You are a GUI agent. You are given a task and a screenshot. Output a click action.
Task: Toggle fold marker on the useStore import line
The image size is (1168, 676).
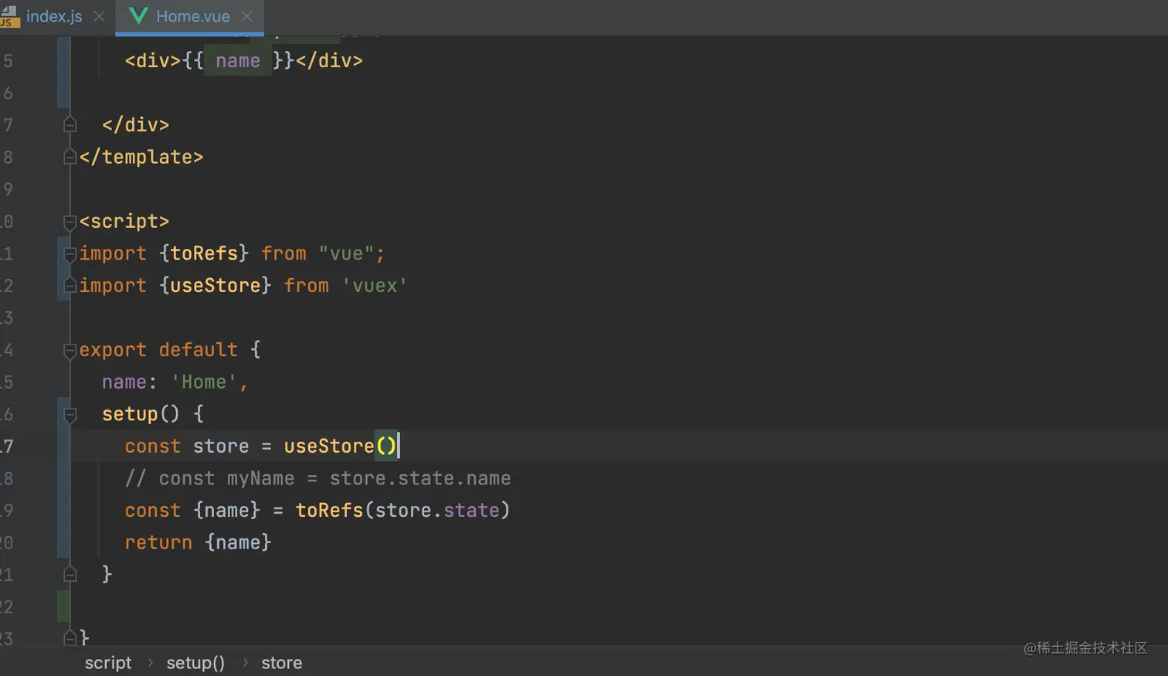click(70, 286)
